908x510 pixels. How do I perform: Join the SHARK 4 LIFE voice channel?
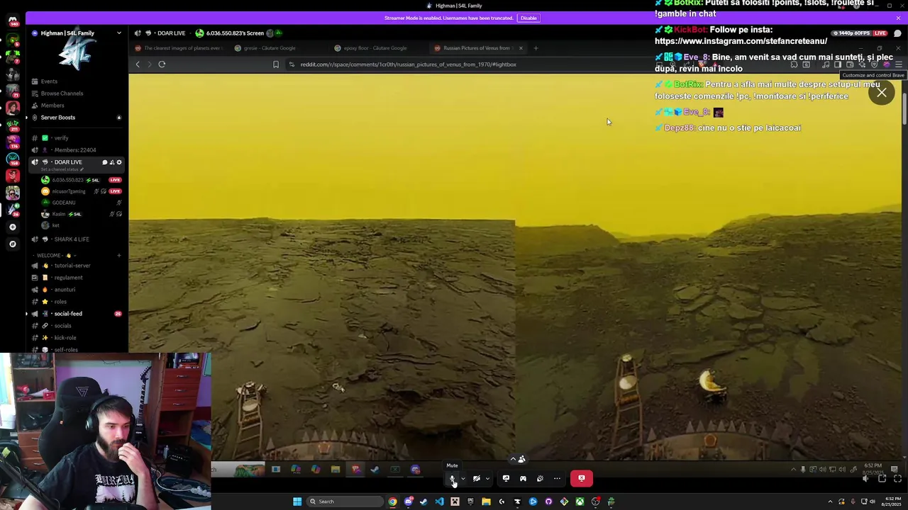(x=72, y=239)
